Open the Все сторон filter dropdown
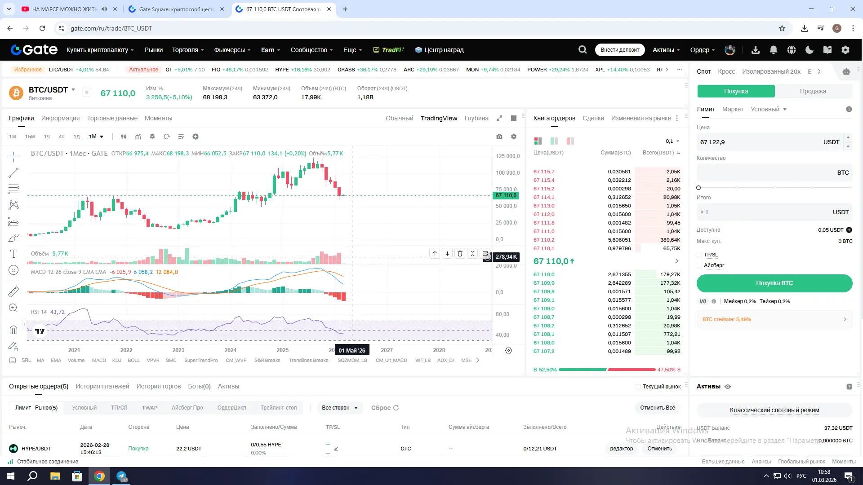The width and height of the screenshot is (863, 485). coord(339,408)
